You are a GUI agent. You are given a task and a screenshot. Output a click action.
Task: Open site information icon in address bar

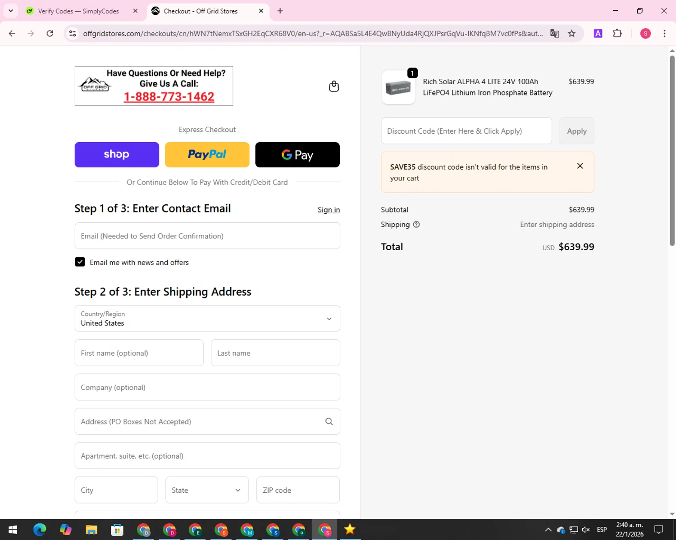click(73, 33)
